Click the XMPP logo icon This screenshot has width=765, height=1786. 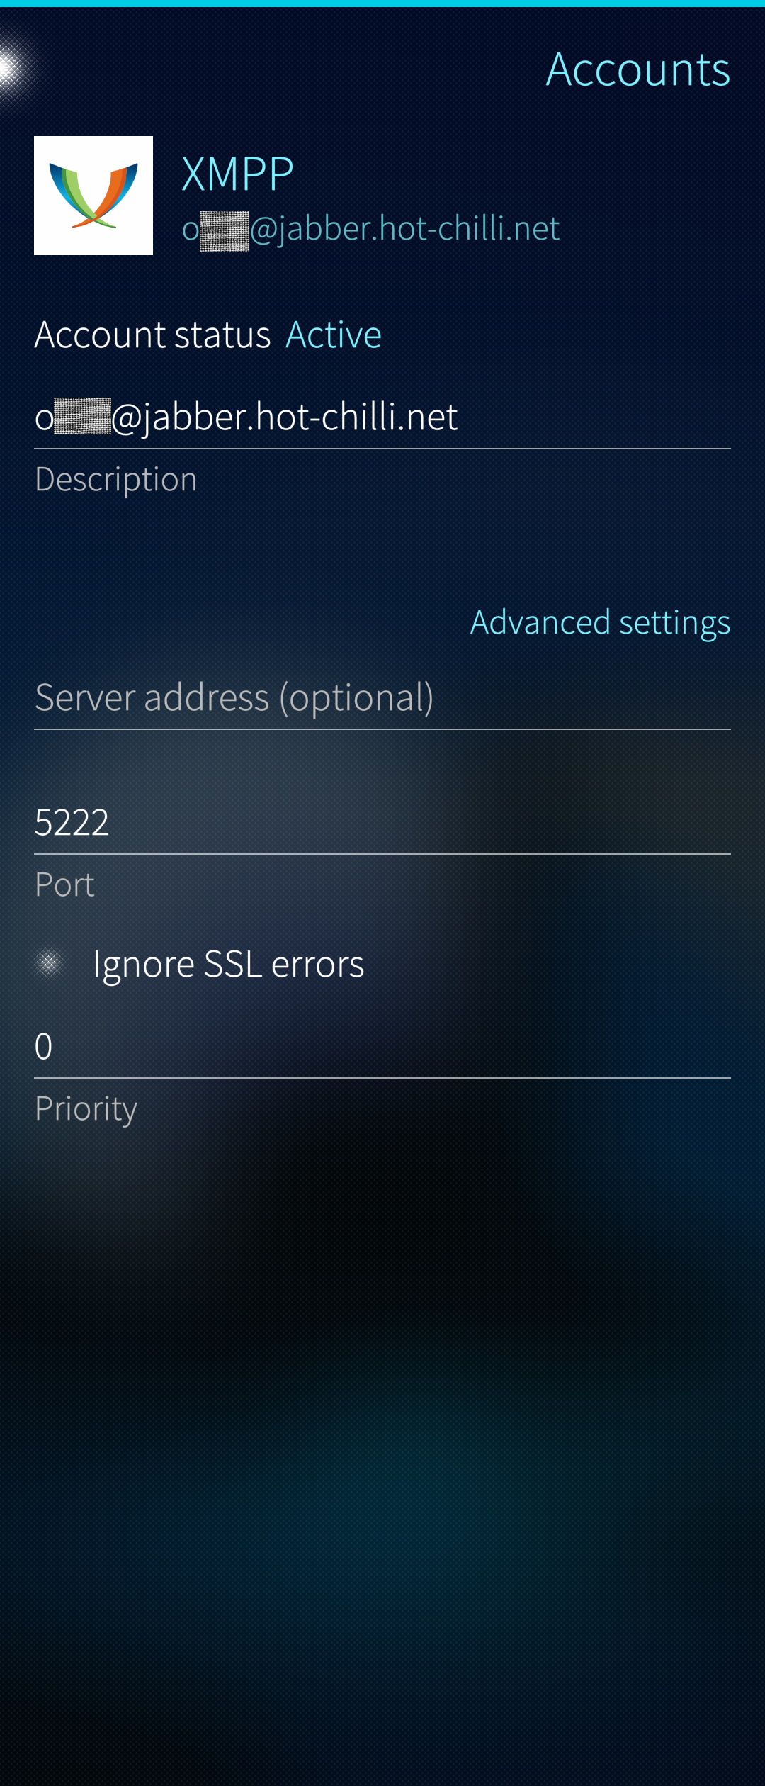tap(93, 196)
